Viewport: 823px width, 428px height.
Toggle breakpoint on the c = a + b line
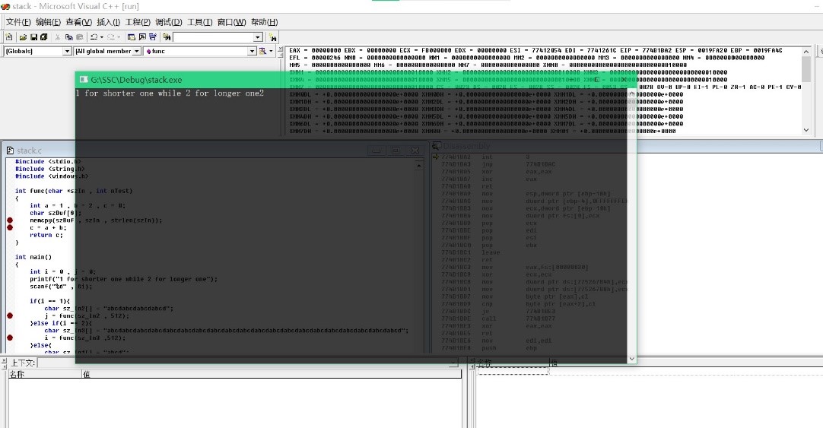9,227
